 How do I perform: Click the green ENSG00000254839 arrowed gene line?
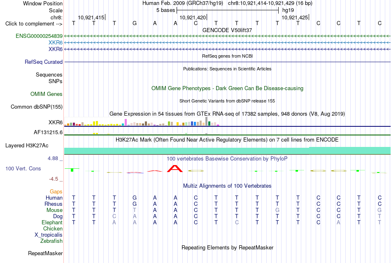pos(227,36)
